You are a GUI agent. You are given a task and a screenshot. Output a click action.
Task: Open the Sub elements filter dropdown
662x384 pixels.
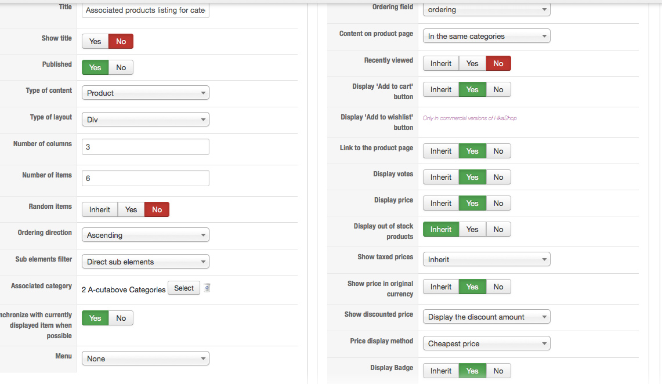(145, 262)
